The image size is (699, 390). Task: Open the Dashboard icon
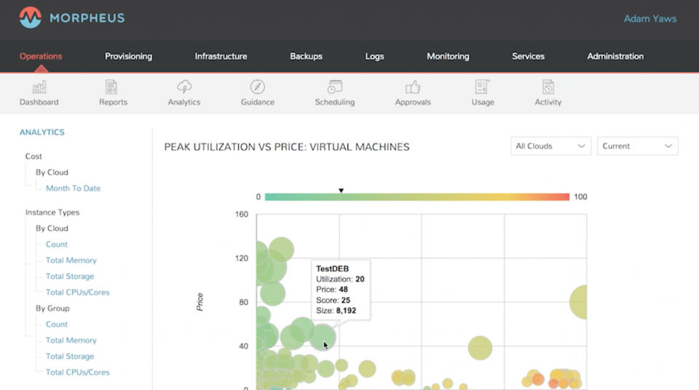pyautogui.click(x=39, y=87)
